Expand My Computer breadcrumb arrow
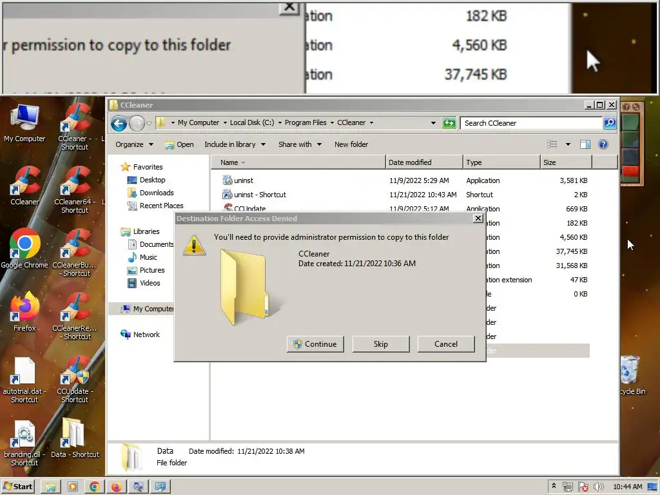Viewport: 660px width, 495px height. coord(225,123)
